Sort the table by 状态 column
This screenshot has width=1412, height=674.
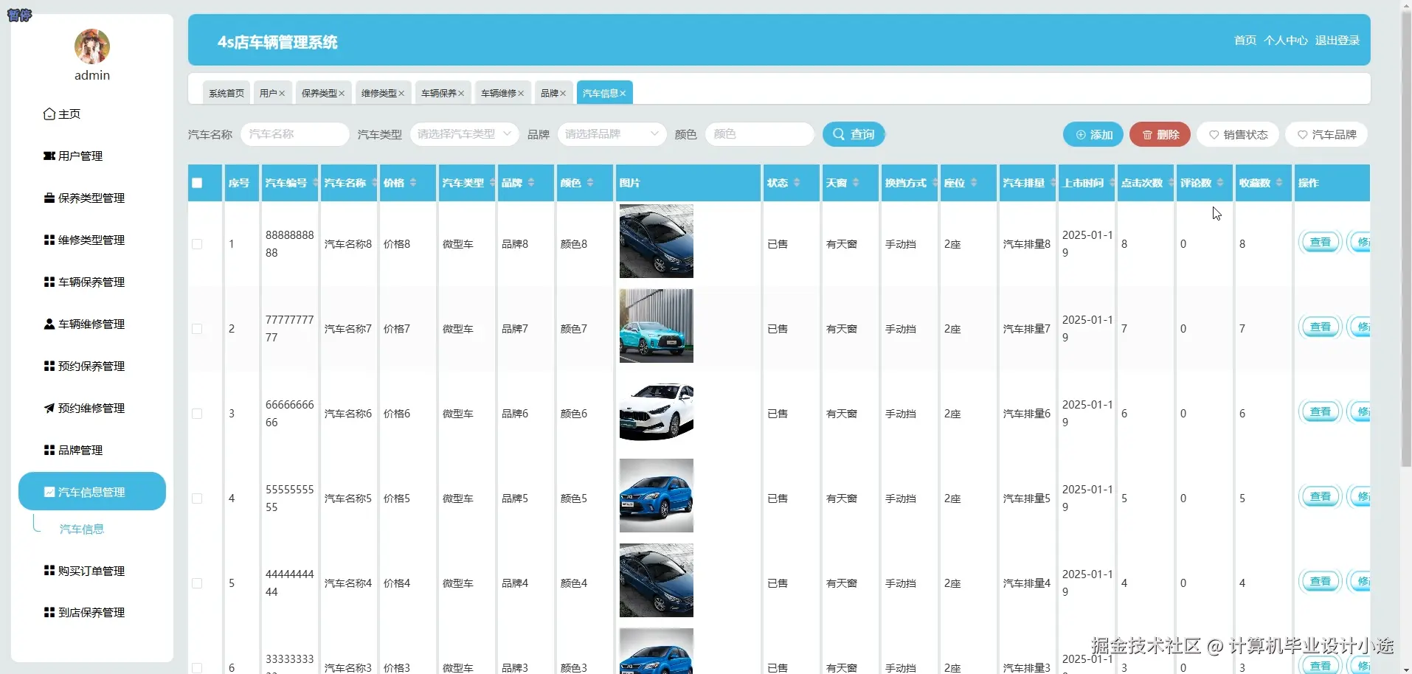coord(797,183)
